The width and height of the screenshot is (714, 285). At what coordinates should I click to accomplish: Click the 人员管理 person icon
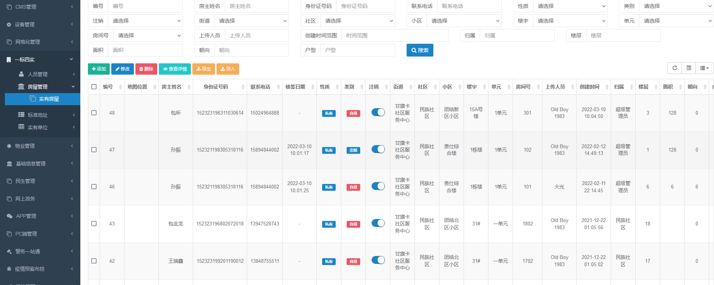[21, 74]
